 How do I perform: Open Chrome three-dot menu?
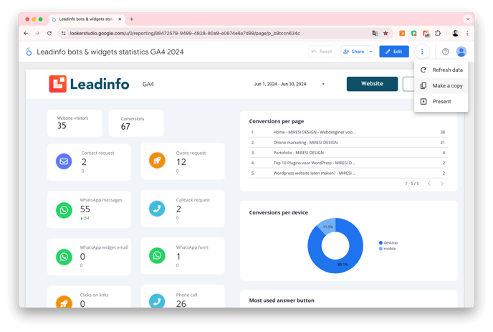pyautogui.click(x=467, y=33)
